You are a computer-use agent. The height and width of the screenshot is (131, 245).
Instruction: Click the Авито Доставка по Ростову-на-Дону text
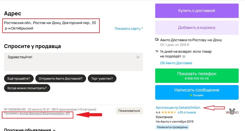[191, 40]
